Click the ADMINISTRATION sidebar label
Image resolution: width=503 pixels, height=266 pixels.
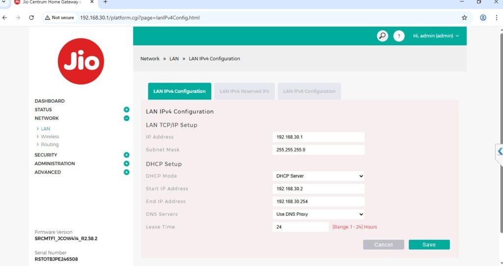pos(55,164)
